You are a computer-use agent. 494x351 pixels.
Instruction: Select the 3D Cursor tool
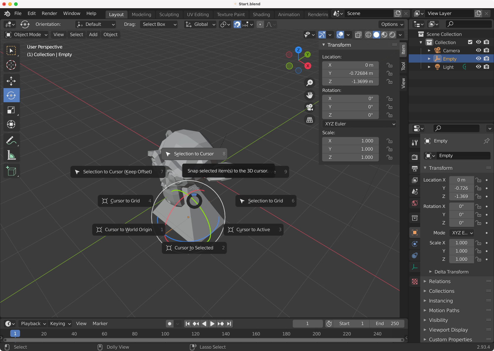tap(11, 65)
